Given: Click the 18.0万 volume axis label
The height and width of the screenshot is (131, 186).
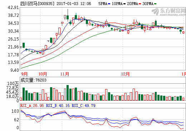Looking at the screenshot, I should (x=13, y=97).
